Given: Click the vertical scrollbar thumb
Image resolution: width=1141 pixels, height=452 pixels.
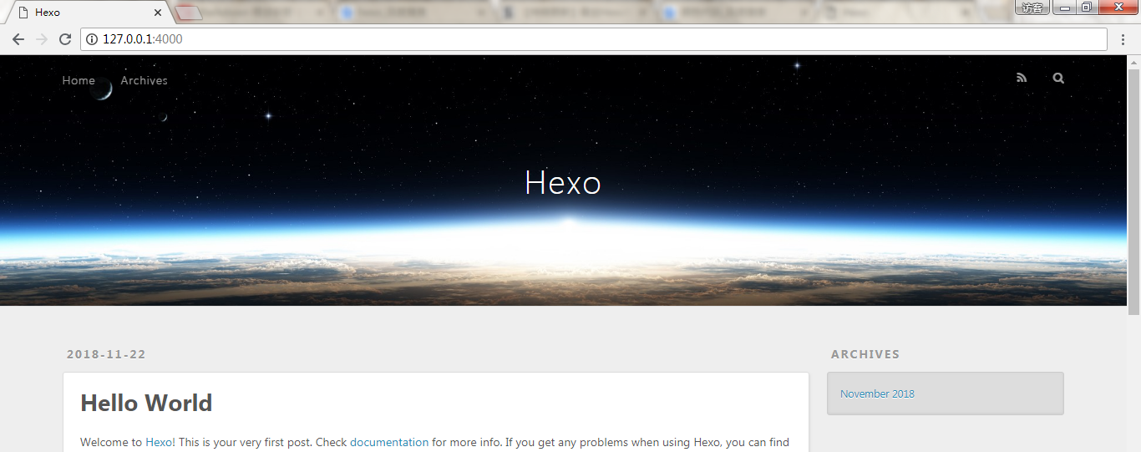Looking at the screenshot, I should pyautogui.click(x=1133, y=191).
